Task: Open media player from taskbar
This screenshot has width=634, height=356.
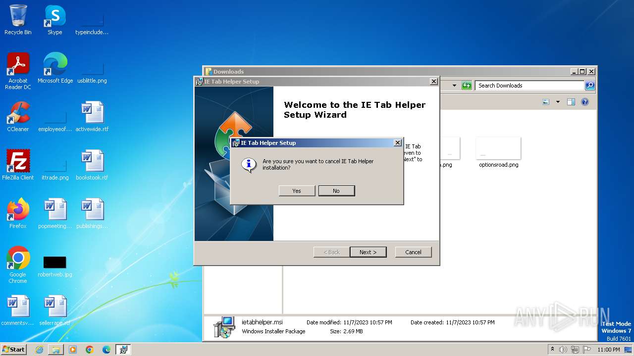Action: point(73,350)
